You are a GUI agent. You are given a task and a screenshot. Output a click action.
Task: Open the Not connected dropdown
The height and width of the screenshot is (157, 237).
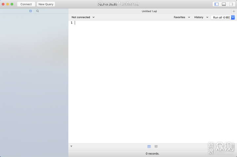[x=83, y=17]
